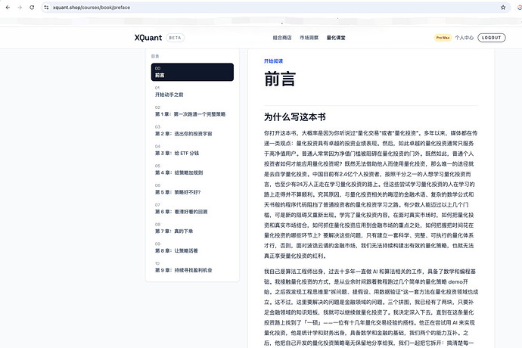Screen dimensions: 522x348
Task: Open the 量化课堂 nav item
Action: coord(336,38)
